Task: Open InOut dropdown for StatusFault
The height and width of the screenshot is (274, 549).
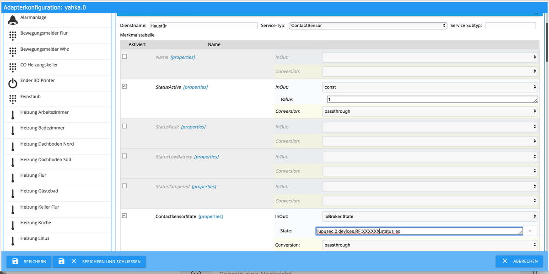Action: pos(430,127)
